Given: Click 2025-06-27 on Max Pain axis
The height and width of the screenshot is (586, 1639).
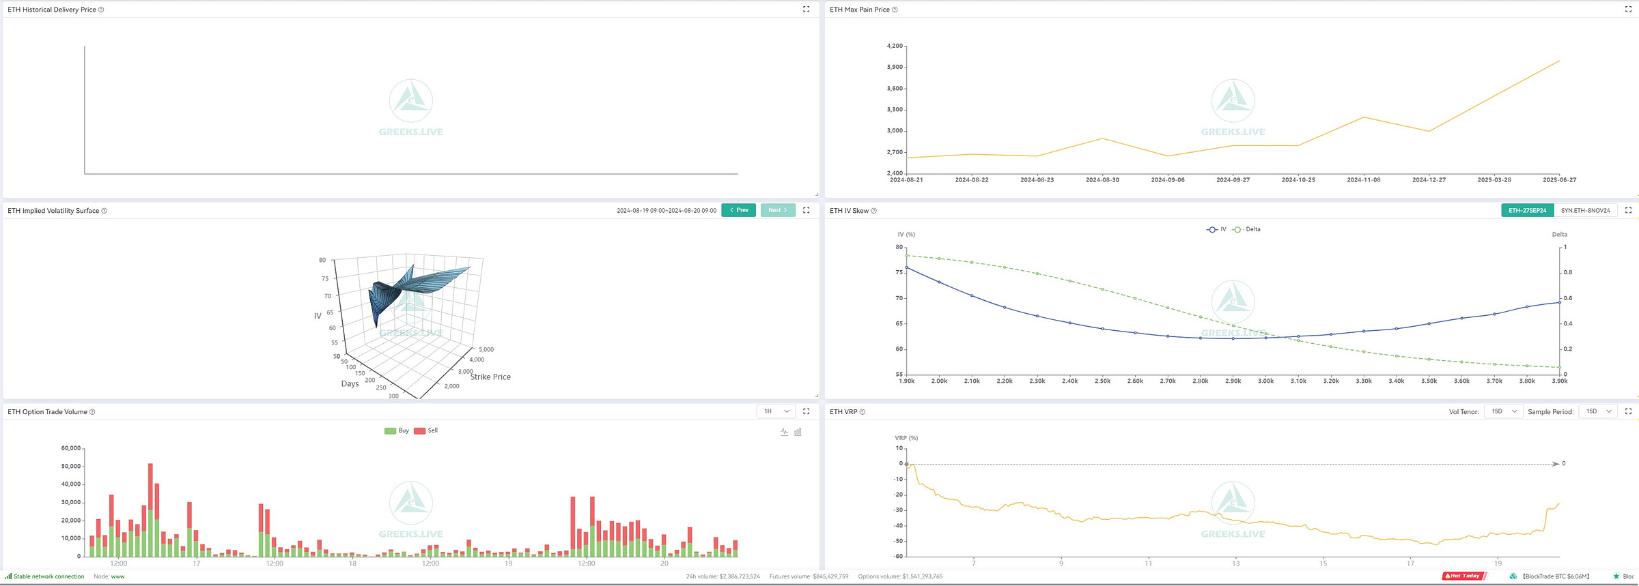Looking at the screenshot, I should coord(1560,180).
